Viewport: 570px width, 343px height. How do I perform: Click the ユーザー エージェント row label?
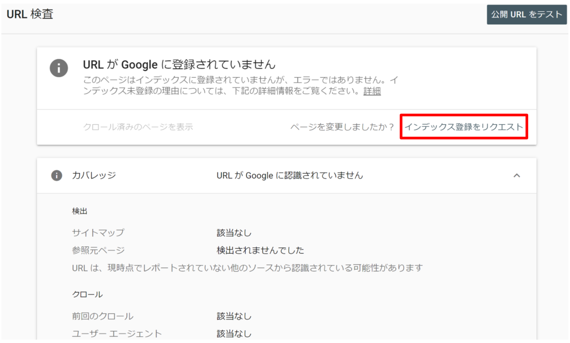117,333
